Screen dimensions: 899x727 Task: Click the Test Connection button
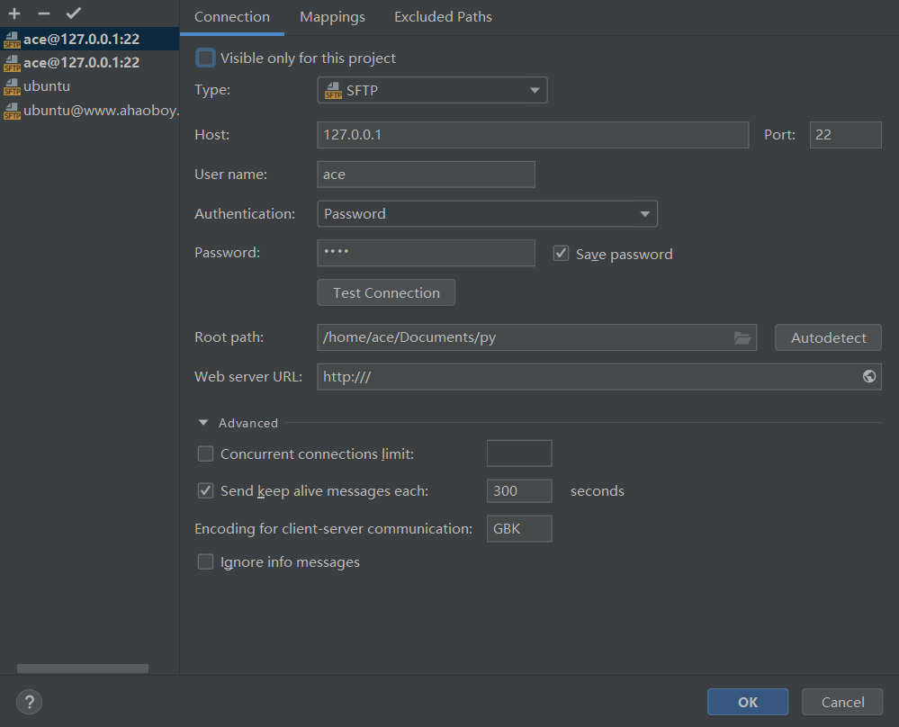[386, 292]
